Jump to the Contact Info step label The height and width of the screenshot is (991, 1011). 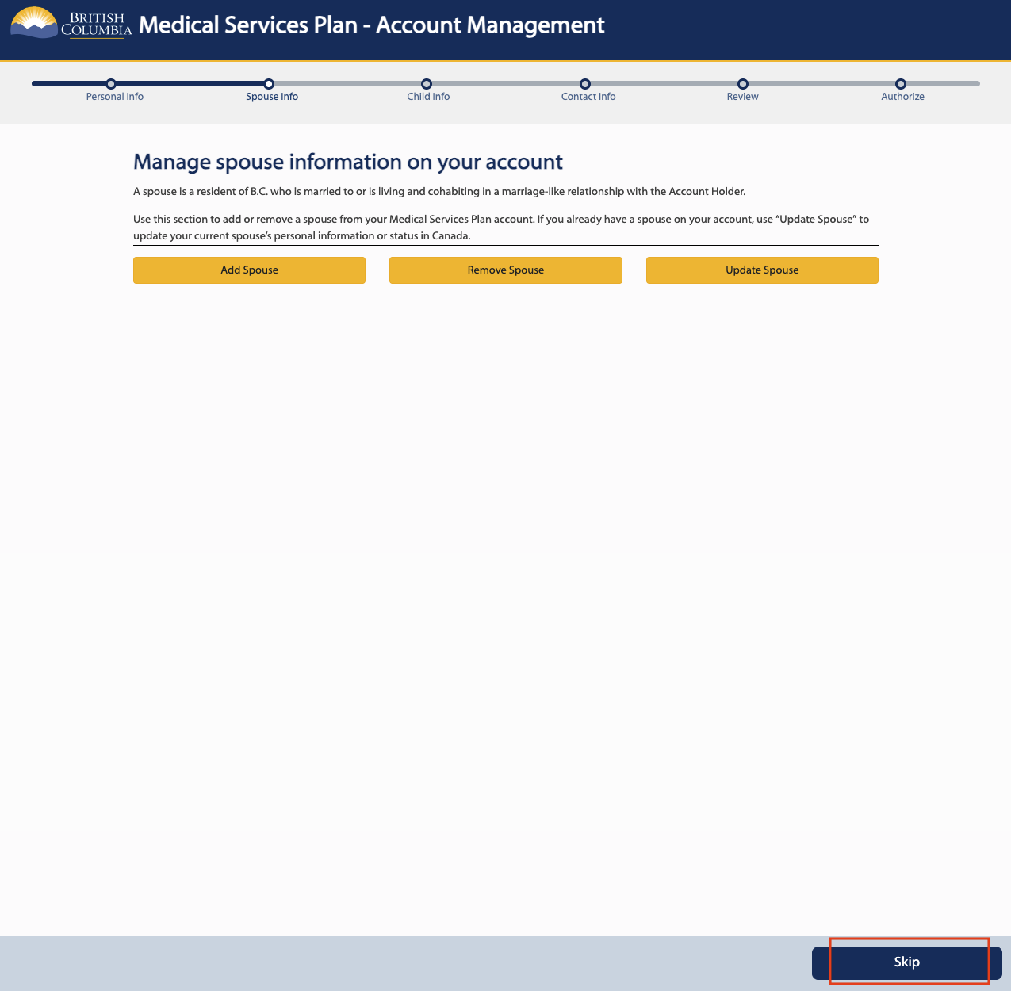588,97
